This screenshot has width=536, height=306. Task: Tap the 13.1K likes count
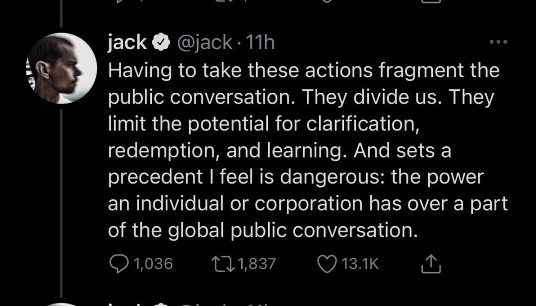360,264
